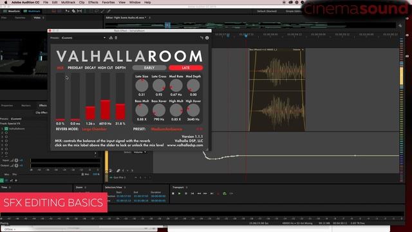Switch ValhallaRoom to EARLY reverb controls

pyautogui.click(x=149, y=68)
